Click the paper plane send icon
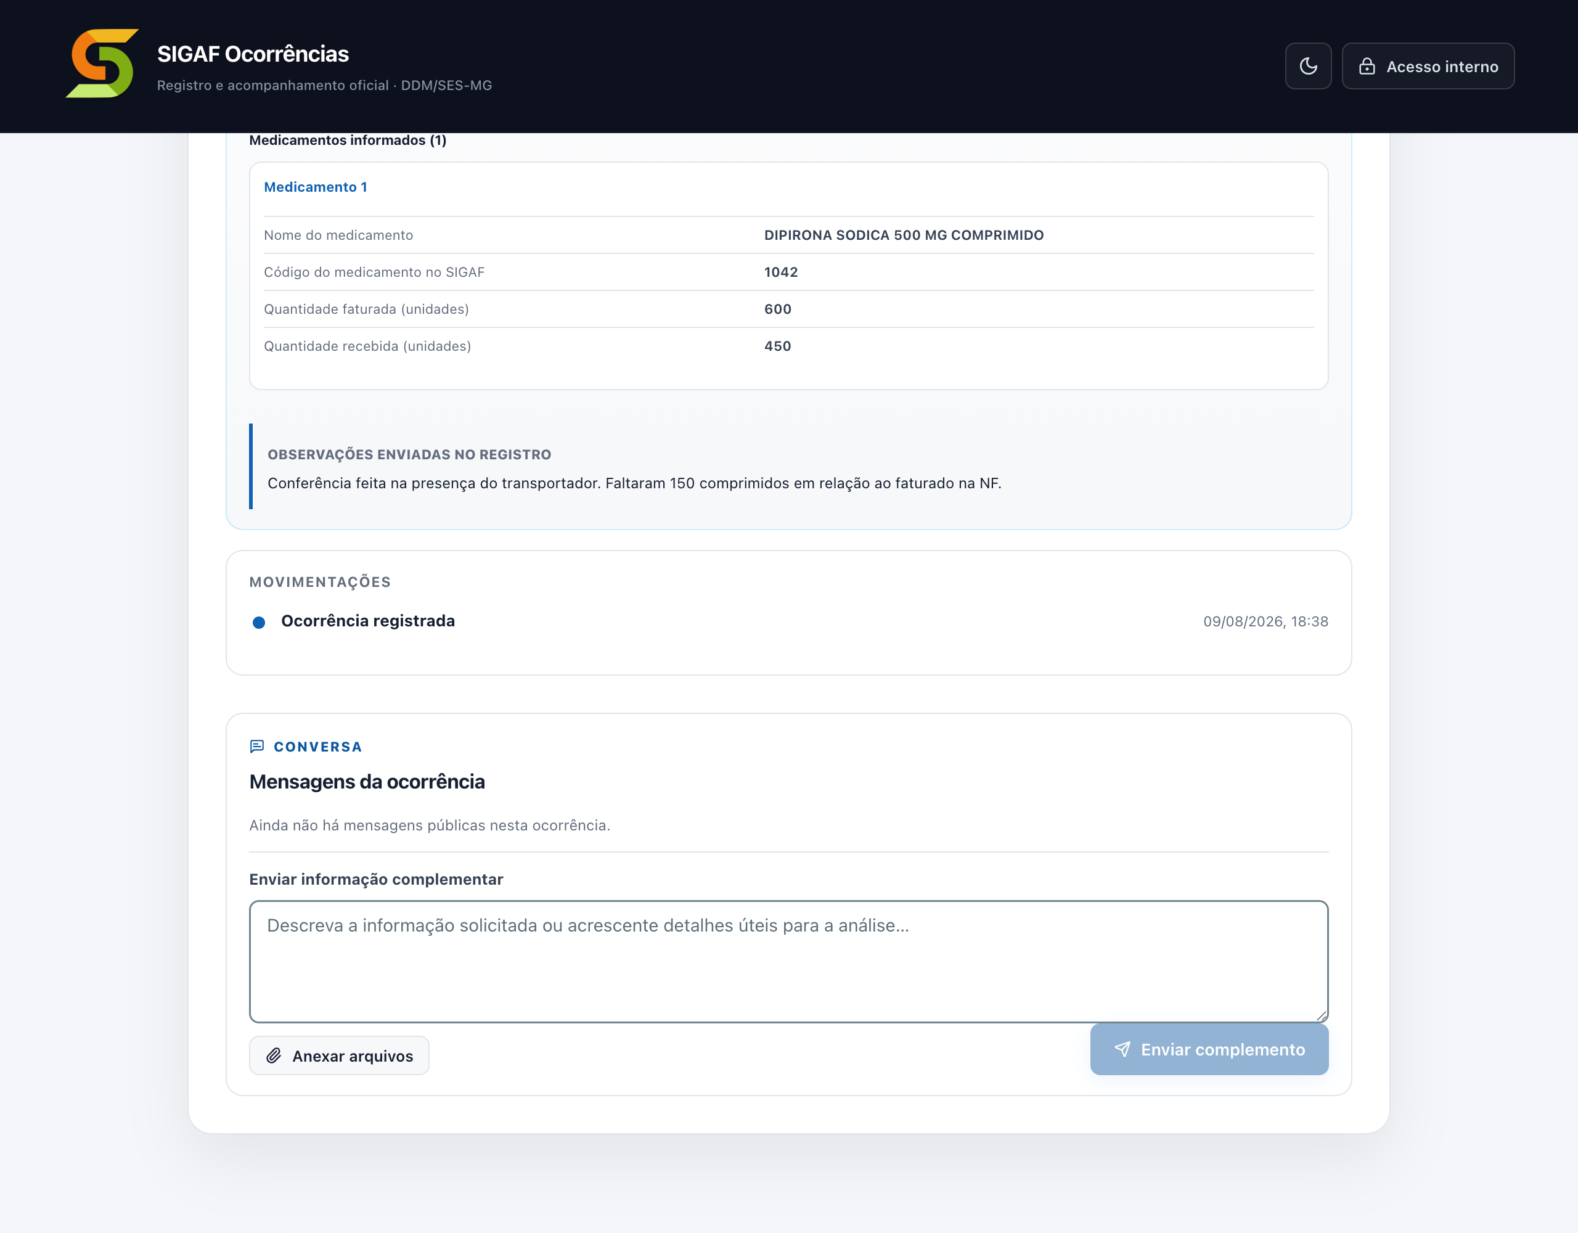This screenshot has height=1233, width=1578. (x=1122, y=1049)
